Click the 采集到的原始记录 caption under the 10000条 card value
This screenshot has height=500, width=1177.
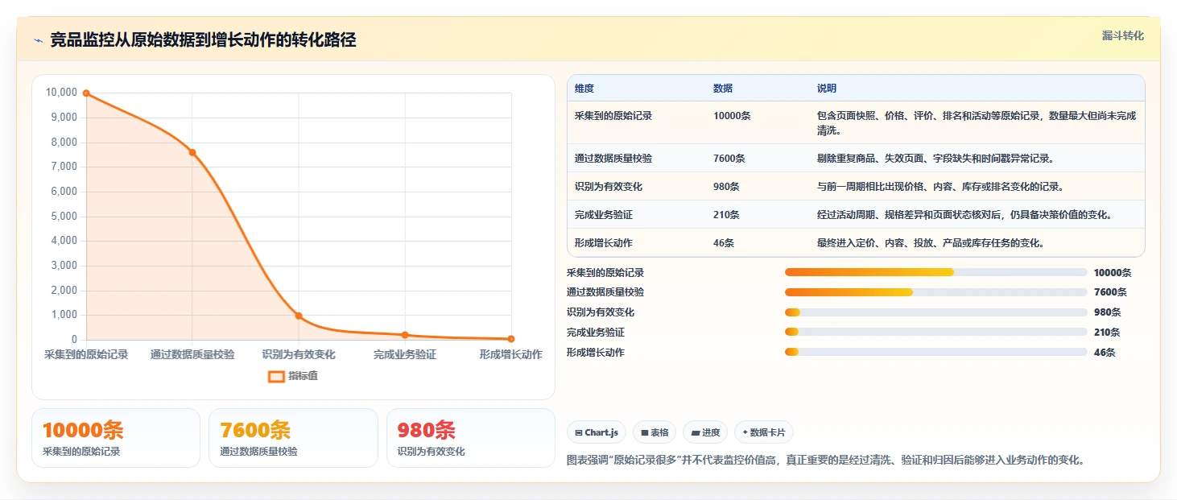coord(81,452)
